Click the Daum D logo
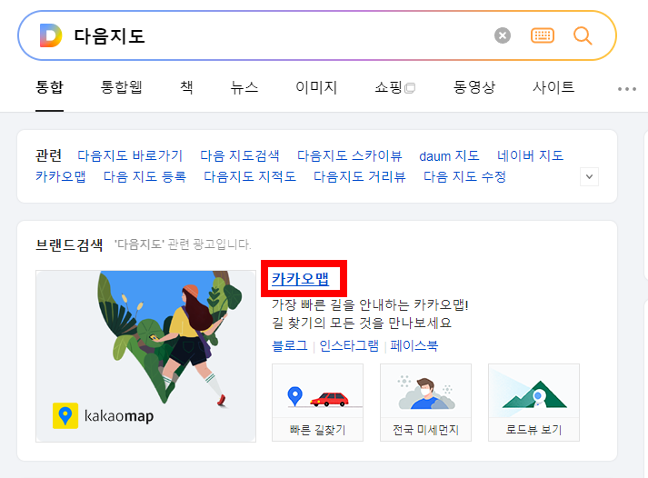648x478 pixels. (50, 35)
